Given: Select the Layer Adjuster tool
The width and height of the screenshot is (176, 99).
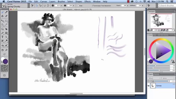Looking at the screenshot, I should pyautogui.click(x=2, y=21).
